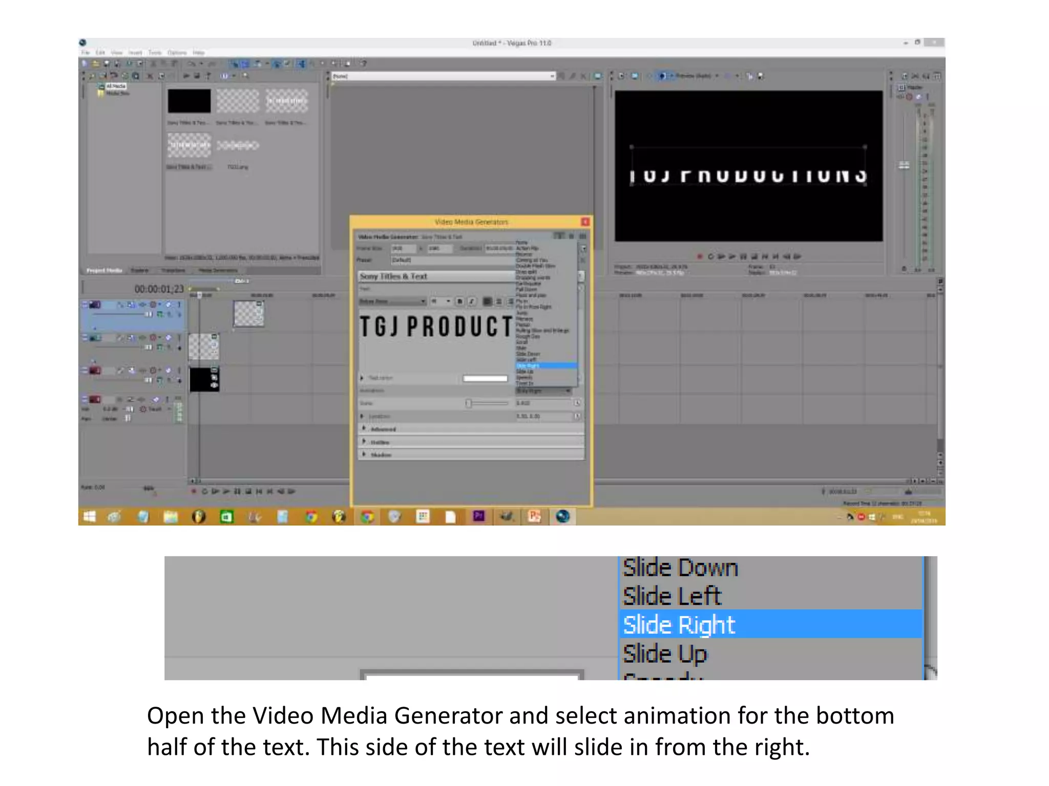Open the Tools menu
Screen dimensions: 1049x786
tap(155, 53)
